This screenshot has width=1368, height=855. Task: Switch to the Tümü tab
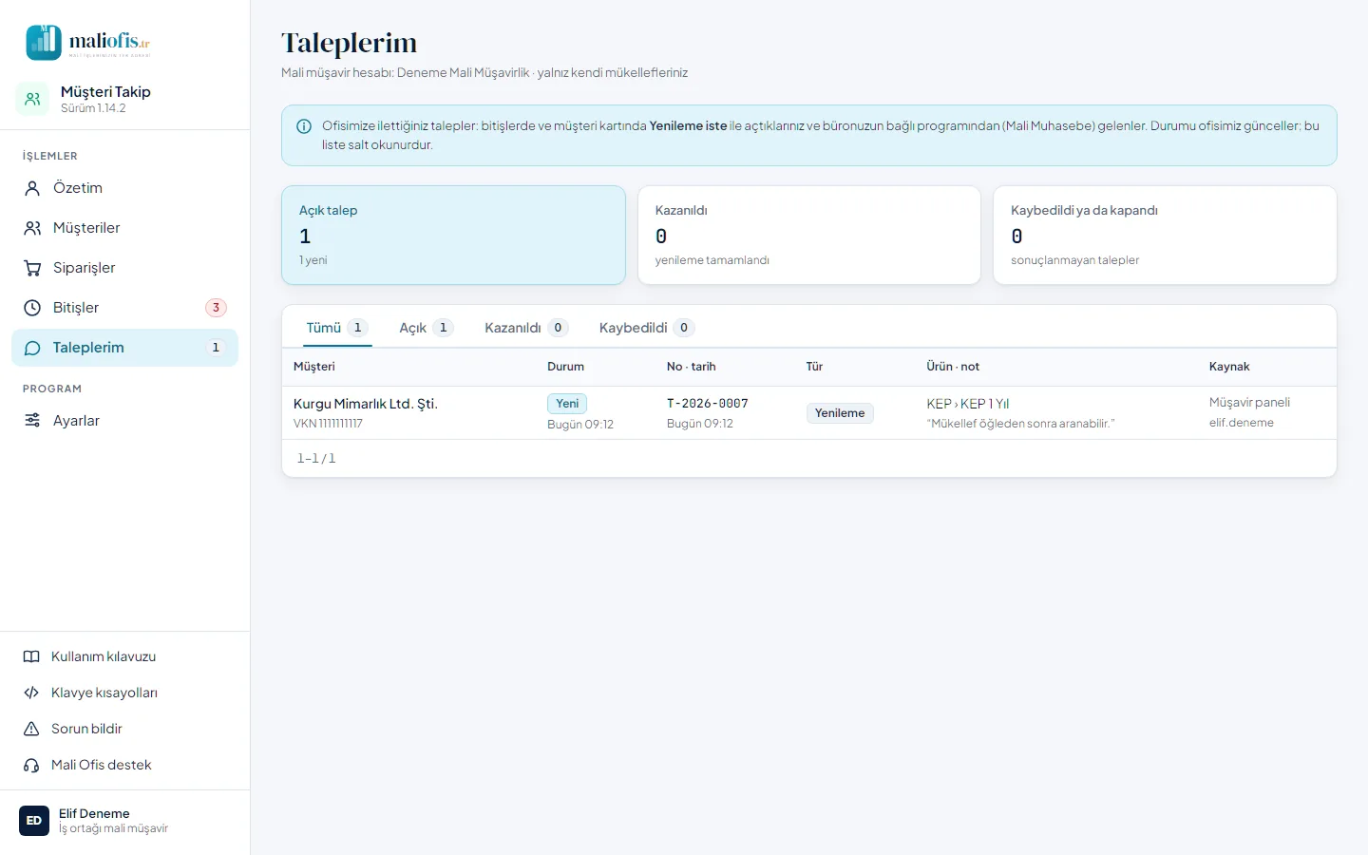click(337, 328)
